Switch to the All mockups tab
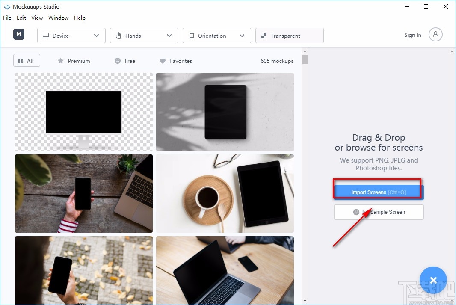Image resolution: width=456 pixels, height=305 pixels. [x=27, y=60]
